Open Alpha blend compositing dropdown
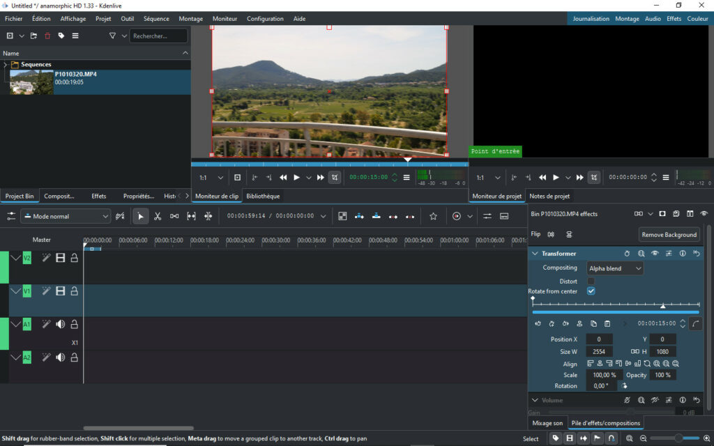Image resolution: width=714 pixels, height=446 pixels. tap(615, 268)
